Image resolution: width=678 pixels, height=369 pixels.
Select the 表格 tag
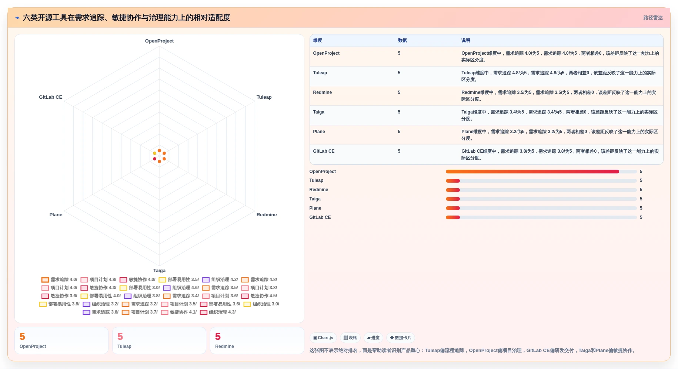(350, 338)
